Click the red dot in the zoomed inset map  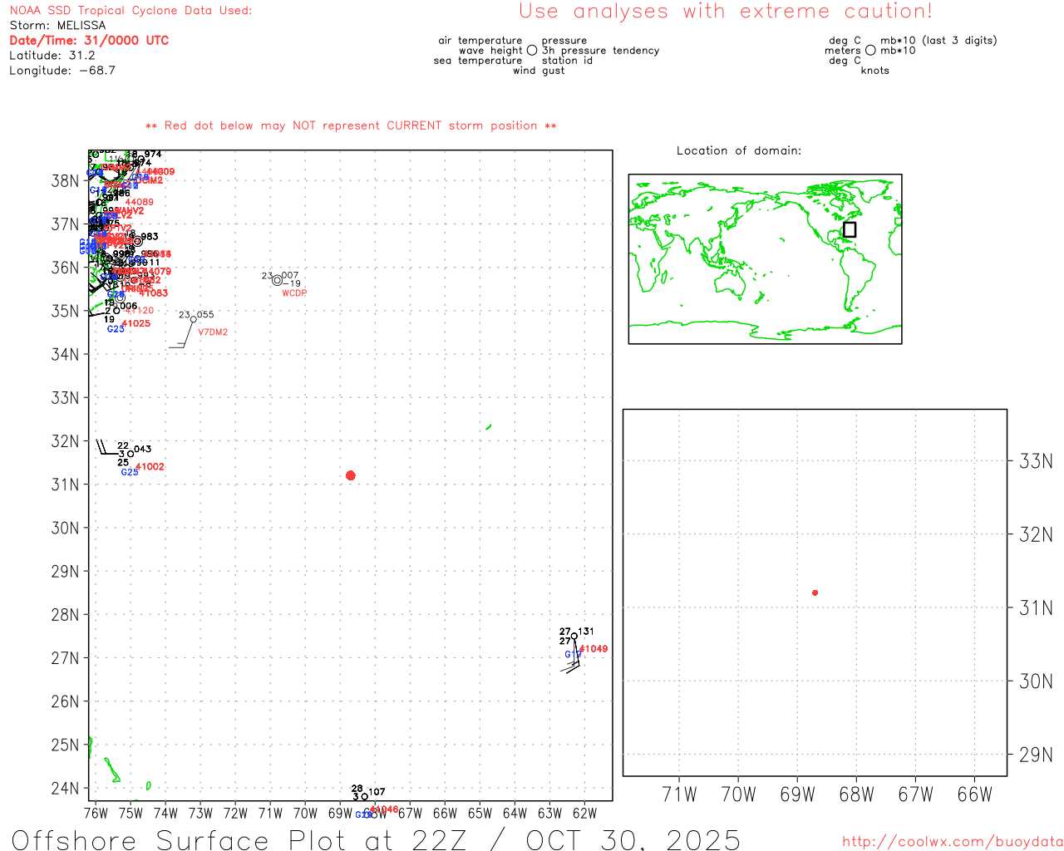point(815,593)
